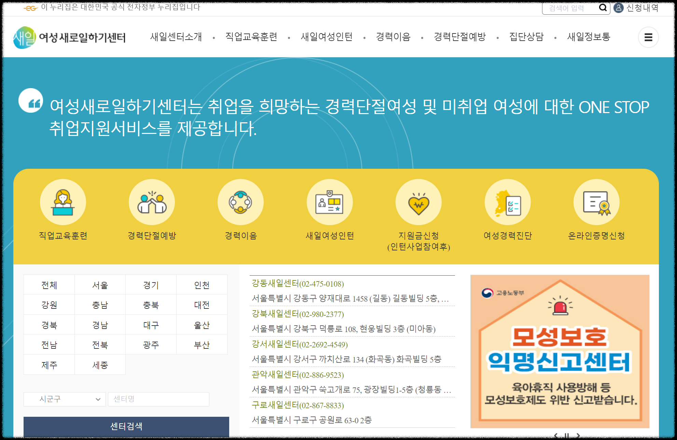Open the 경력단절예방 high-five icon

(152, 202)
